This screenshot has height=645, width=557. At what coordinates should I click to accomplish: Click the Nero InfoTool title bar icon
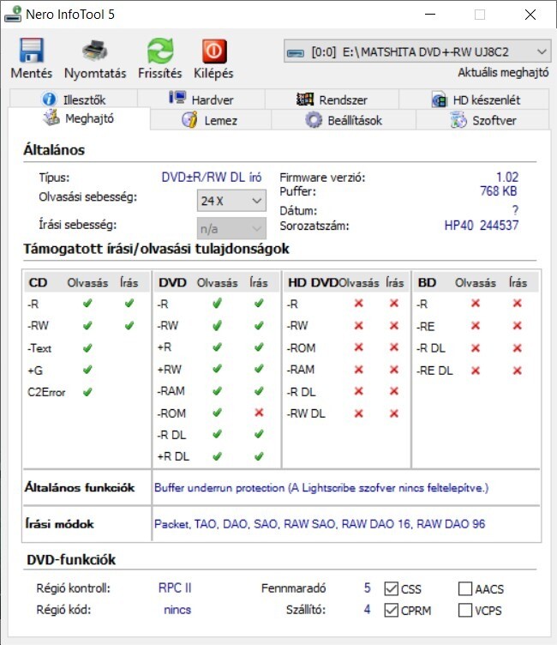coord(13,15)
